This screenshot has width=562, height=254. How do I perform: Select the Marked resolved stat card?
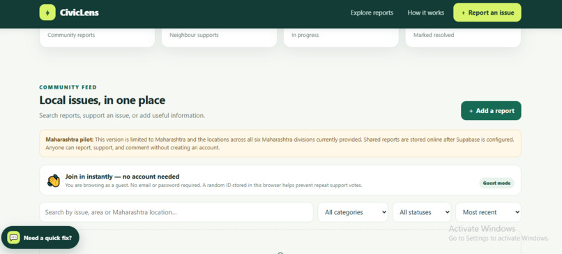pyautogui.click(x=463, y=38)
